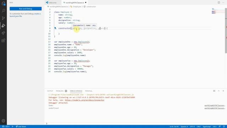Viewport: 227px width, 128px height.
Task: Click the debug console input prompt
Action: pyautogui.click(x=135, y=124)
